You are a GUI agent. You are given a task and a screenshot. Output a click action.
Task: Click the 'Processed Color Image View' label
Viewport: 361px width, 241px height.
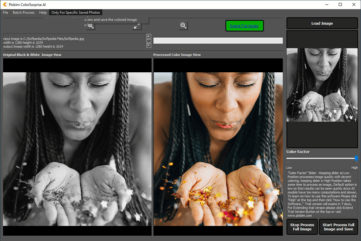click(x=177, y=55)
